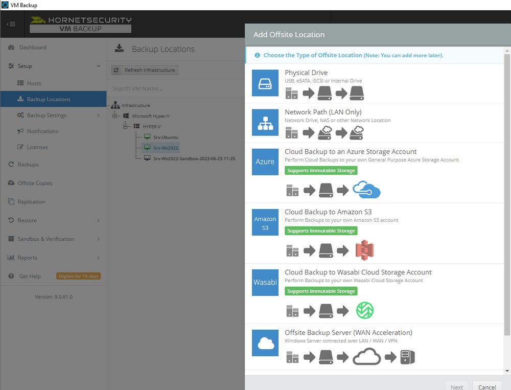Screen dimensions: 511x390
Task: Select the Srv-Ws2022-Sandbox-2023-06-23 11-25 VM
Action: 194,158
